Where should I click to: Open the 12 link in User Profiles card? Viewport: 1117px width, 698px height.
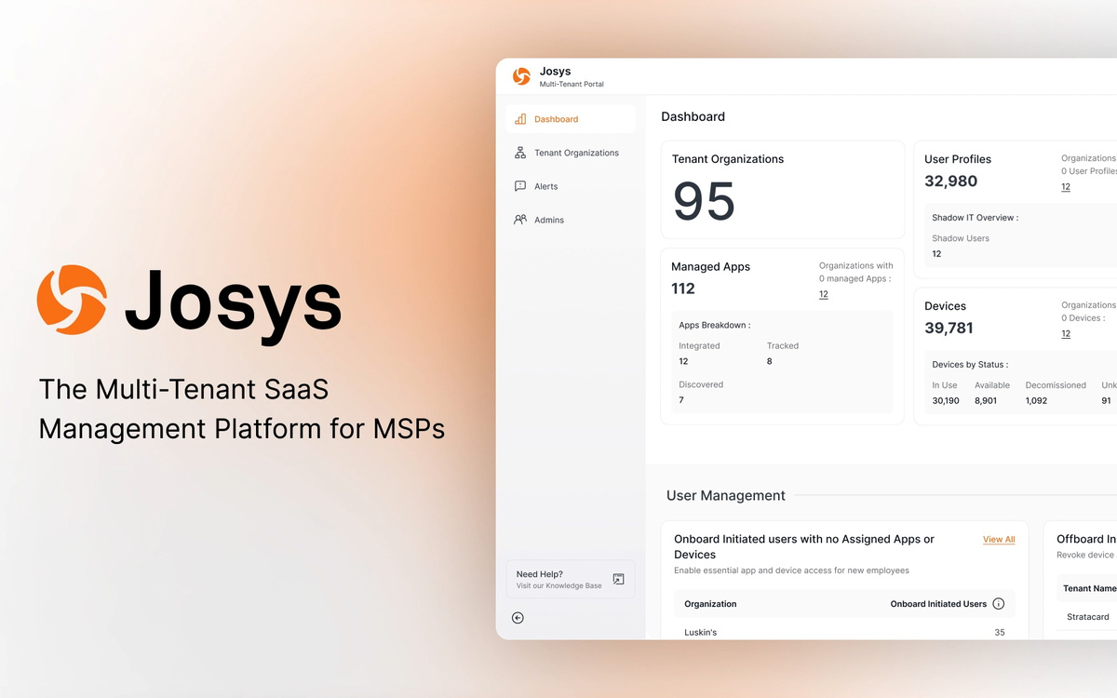1066,187
